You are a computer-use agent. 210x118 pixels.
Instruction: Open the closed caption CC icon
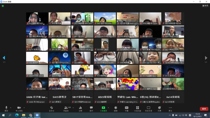[x=127, y=108]
